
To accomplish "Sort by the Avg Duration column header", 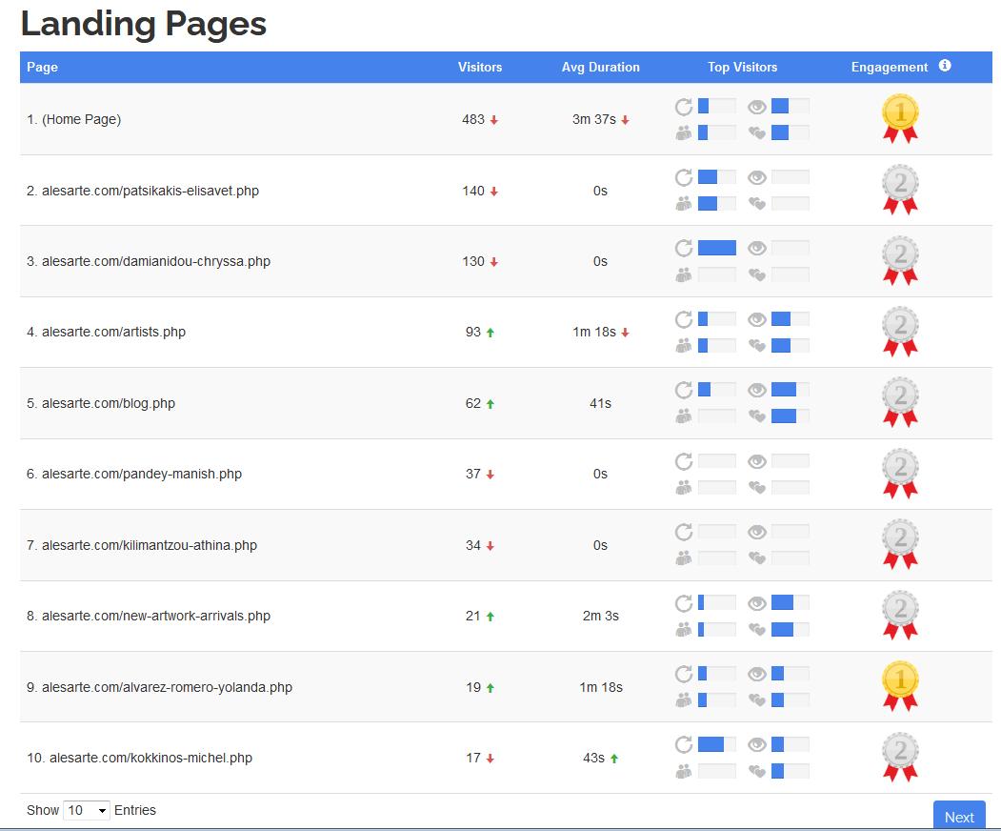I will coord(600,67).
